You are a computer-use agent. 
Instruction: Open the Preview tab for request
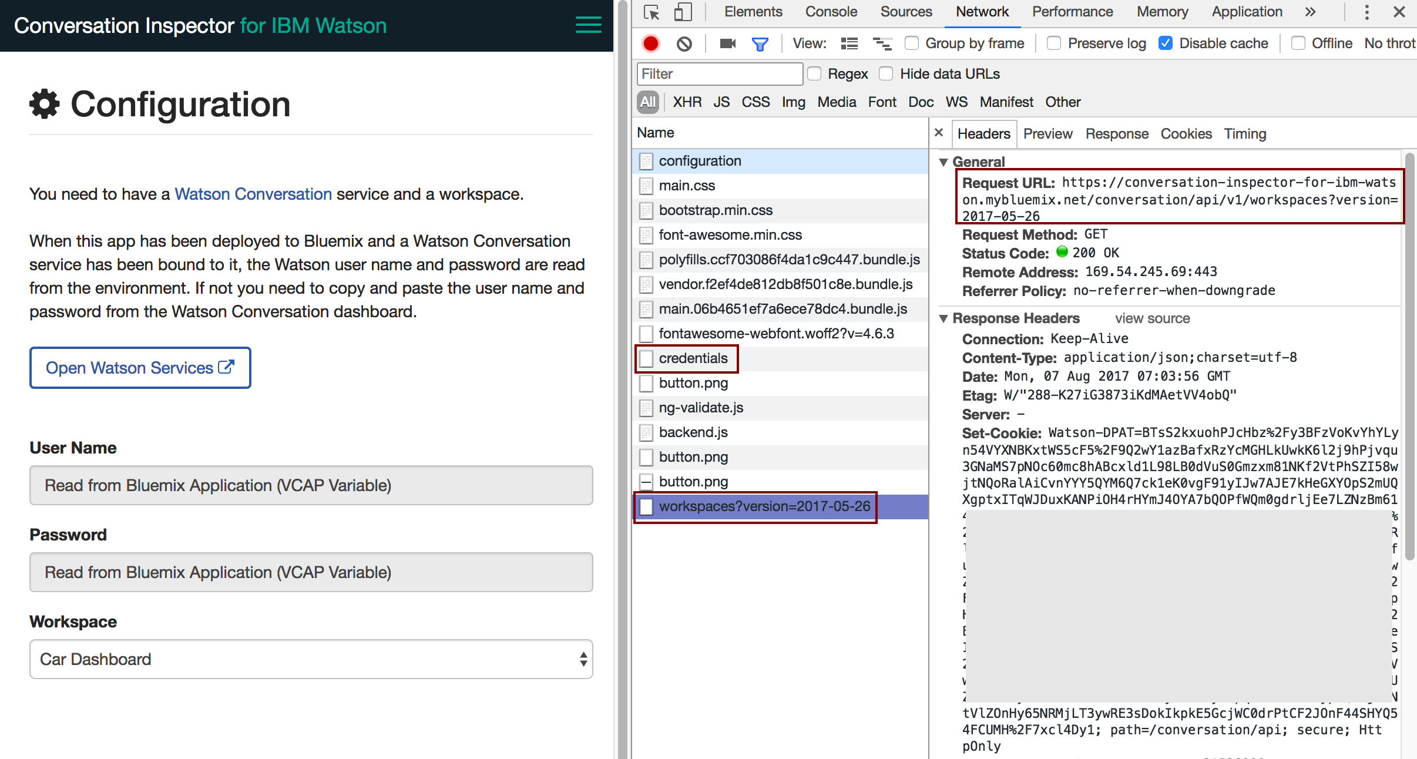[1048, 134]
